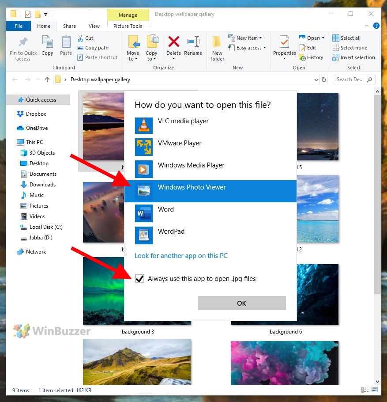Viewport: 387px width, 402px height.
Task: Switch to large thumbnails view in status bar
Action: coord(375,390)
